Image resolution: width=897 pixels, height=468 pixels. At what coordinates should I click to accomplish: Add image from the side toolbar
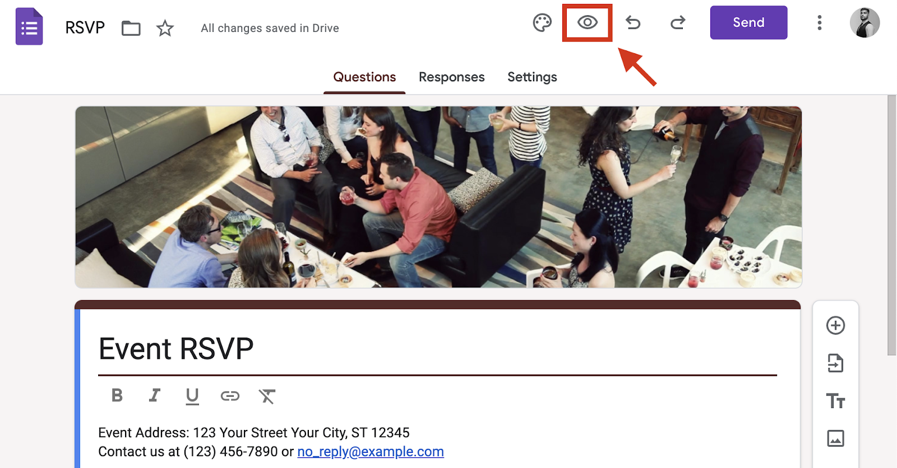tap(835, 438)
